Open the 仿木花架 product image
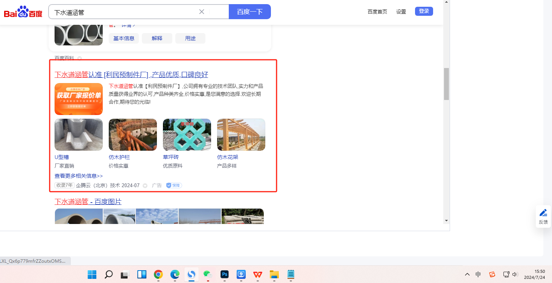The height and width of the screenshot is (283, 552). (241, 135)
